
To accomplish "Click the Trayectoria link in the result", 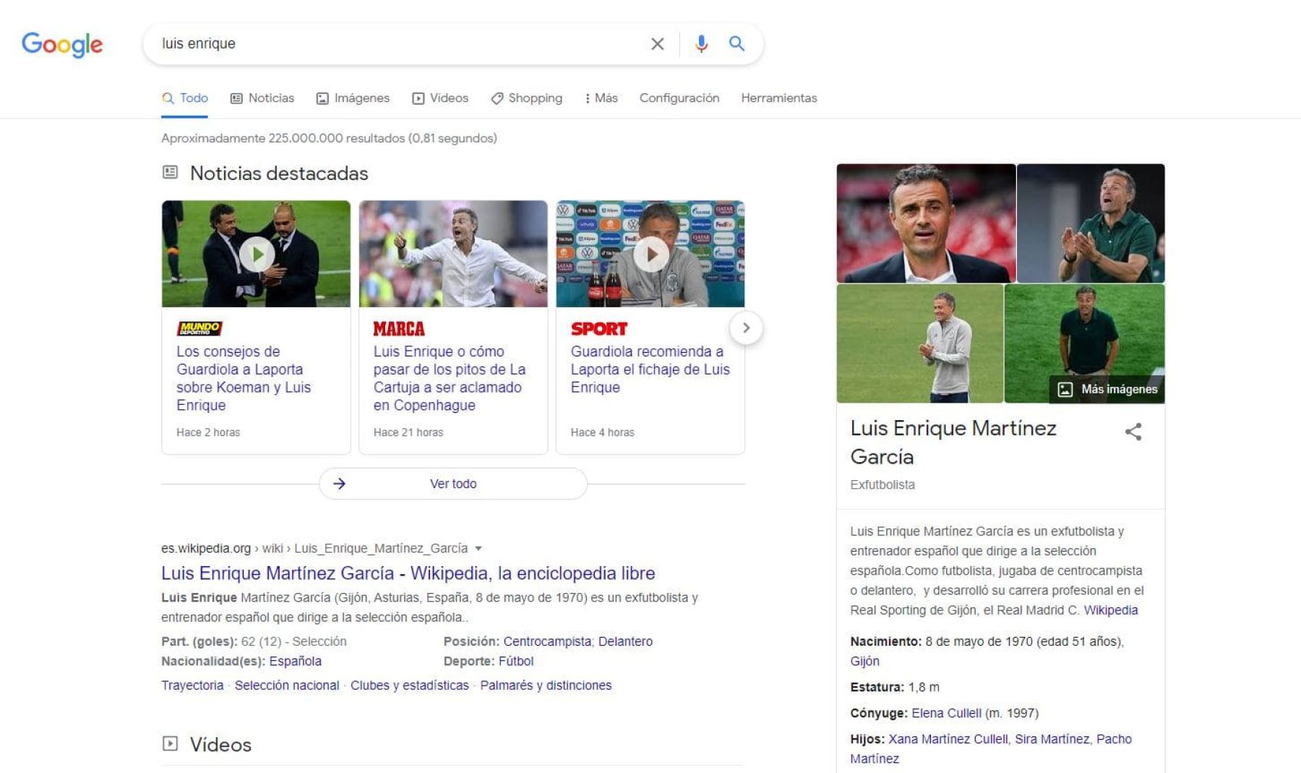I will (x=192, y=685).
